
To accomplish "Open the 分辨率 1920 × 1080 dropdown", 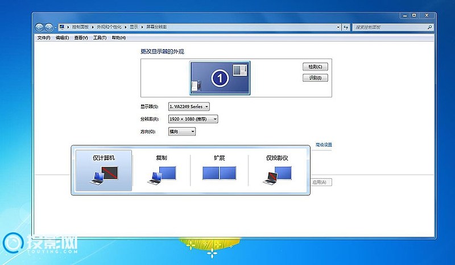I will 193,119.
